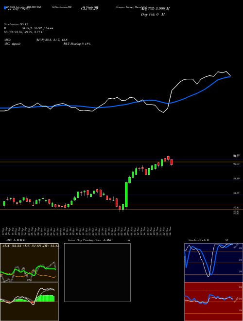Click the 'Day Vol: 0 M' label
Viewport: 243px width, 321px height.
pos(153,14)
